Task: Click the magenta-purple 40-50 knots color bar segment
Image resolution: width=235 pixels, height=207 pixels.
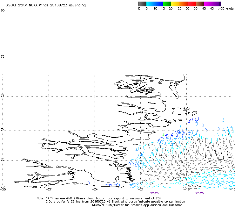Action: (x=212, y=4)
